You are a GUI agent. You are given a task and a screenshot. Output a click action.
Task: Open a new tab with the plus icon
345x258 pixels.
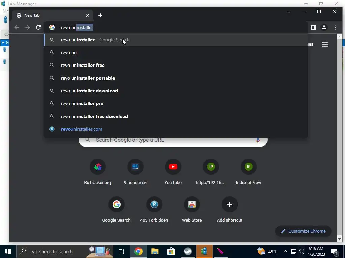coord(100,15)
